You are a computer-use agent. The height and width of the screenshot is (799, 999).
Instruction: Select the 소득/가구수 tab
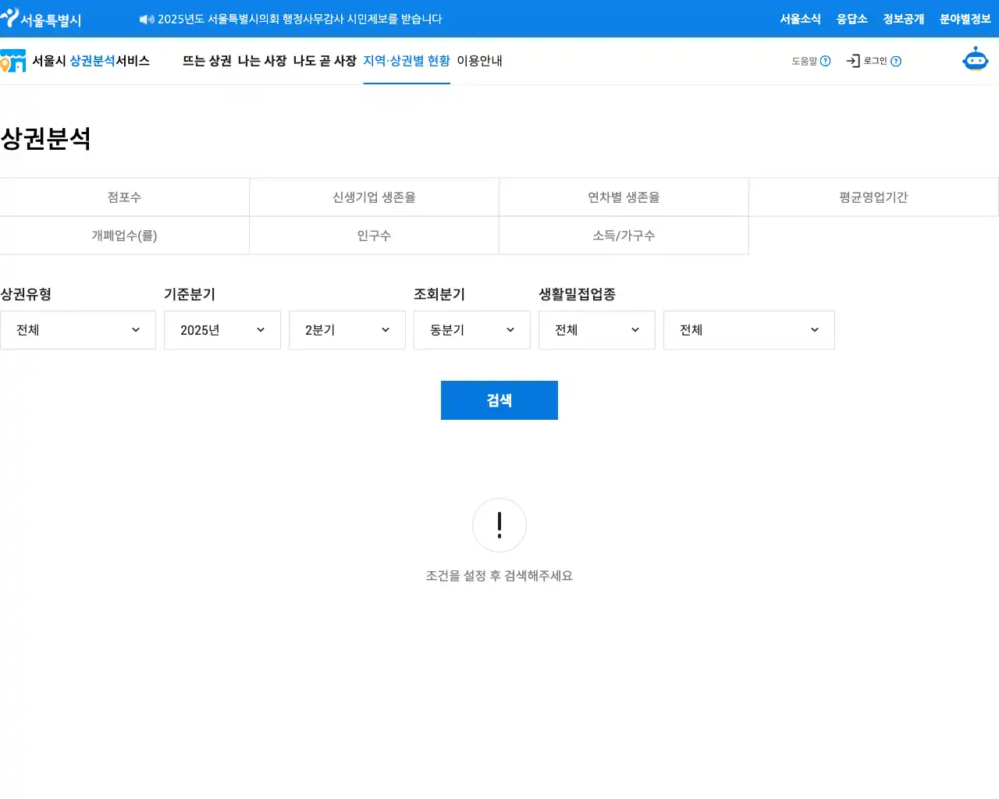pyautogui.click(x=624, y=236)
